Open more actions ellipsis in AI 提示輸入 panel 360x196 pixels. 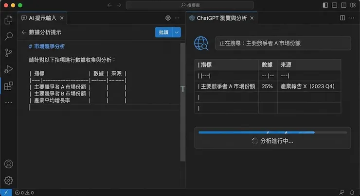(x=177, y=18)
